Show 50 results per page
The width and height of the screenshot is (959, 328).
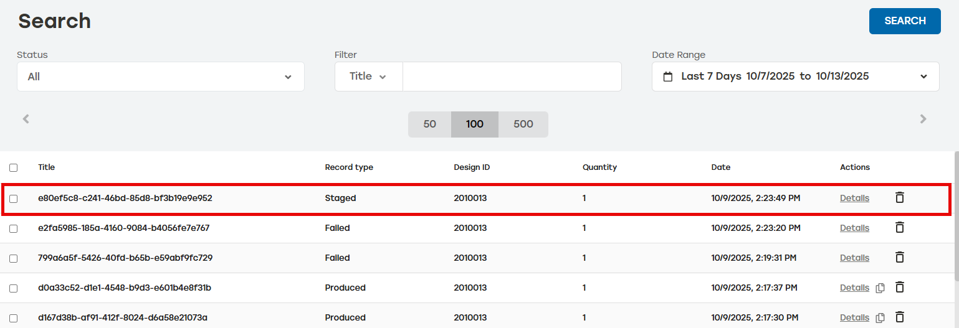click(x=430, y=124)
